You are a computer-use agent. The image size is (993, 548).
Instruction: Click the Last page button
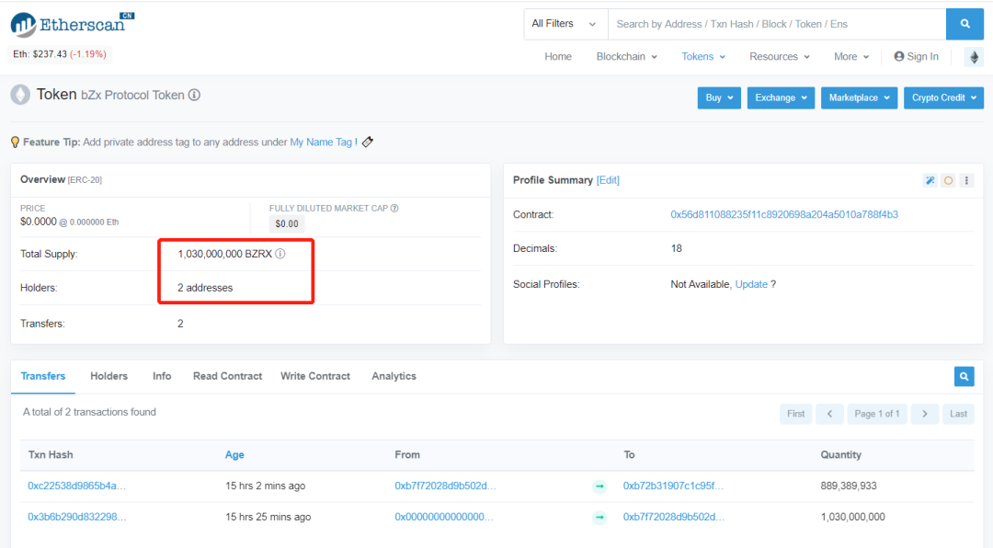point(958,414)
